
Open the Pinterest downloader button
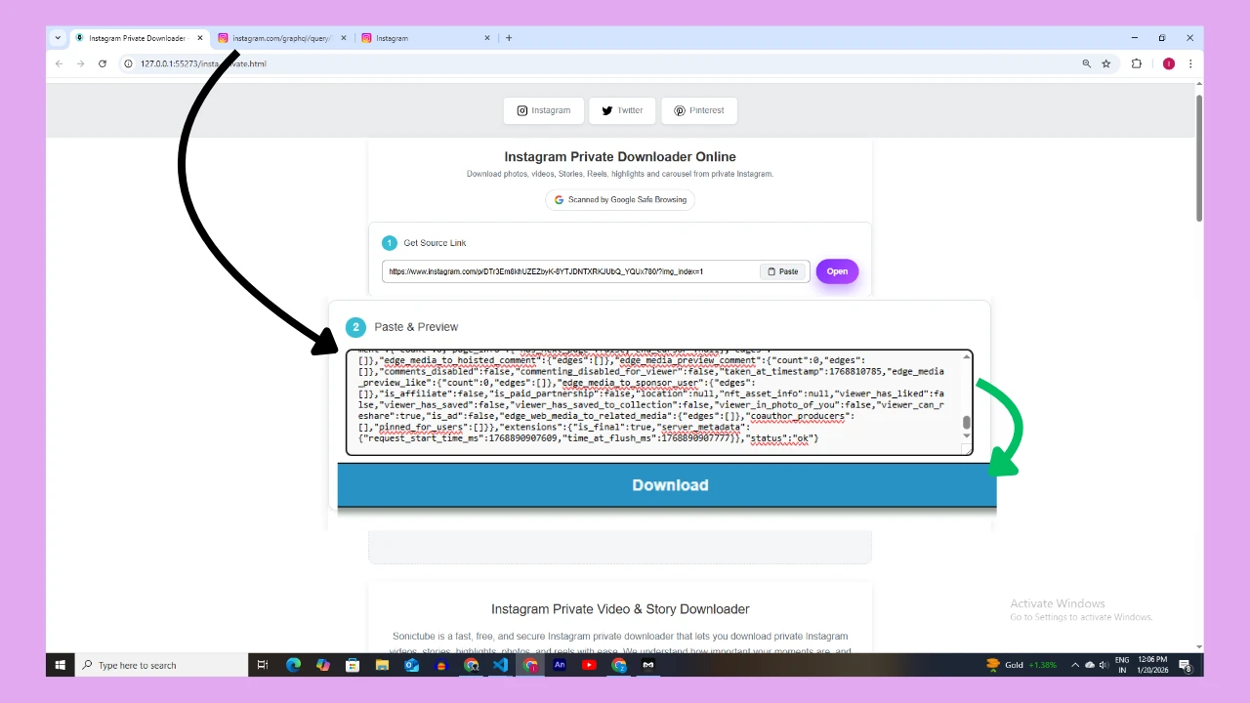(x=699, y=110)
